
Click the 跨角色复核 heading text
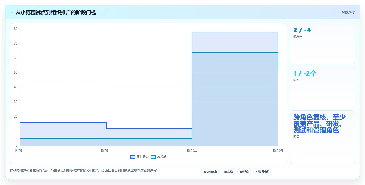(x=320, y=124)
